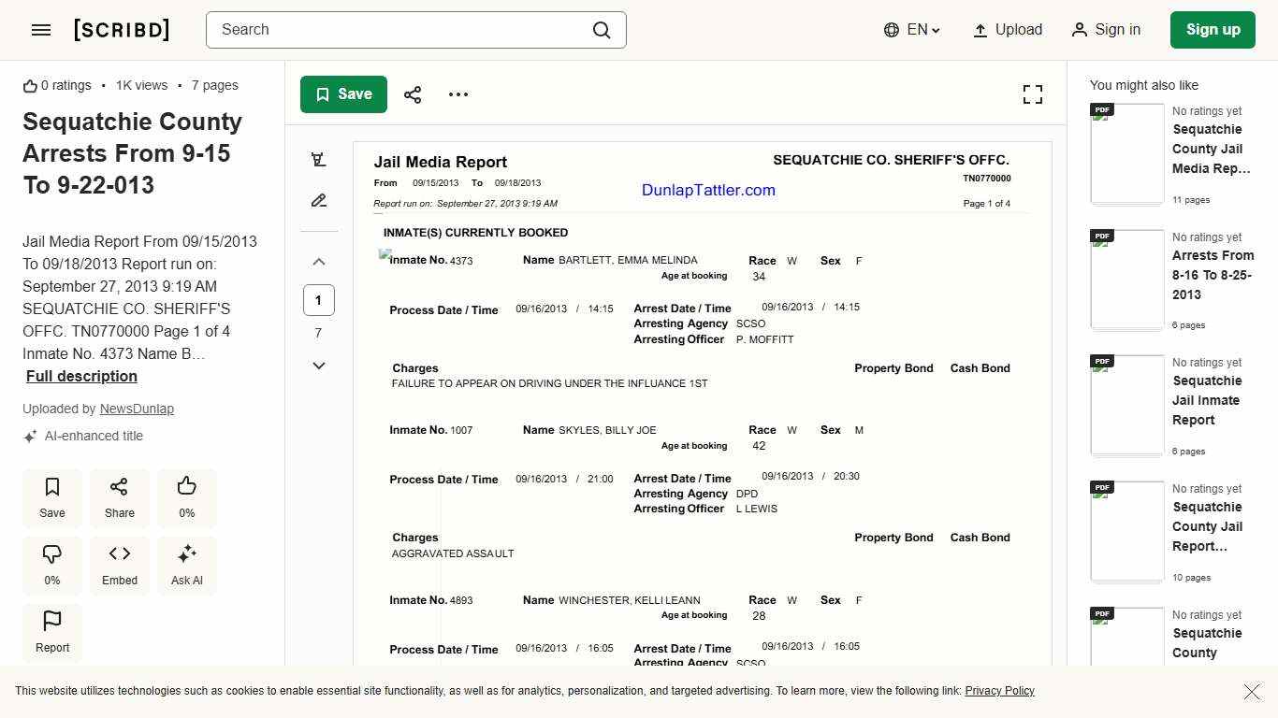Open the hamburger navigation menu

[x=41, y=30]
